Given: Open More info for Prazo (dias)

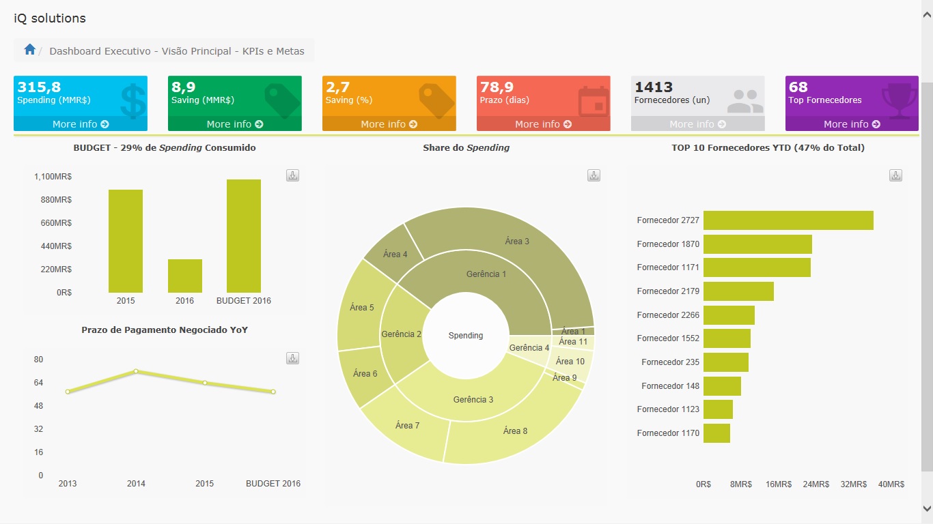Looking at the screenshot, I should [544, 124].
